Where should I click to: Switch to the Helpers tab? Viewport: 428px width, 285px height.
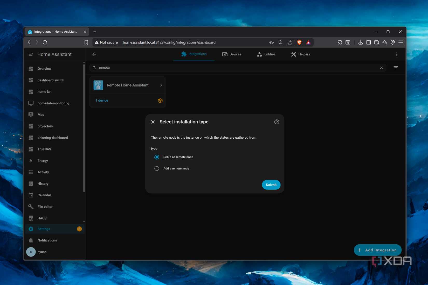[300, 54]
